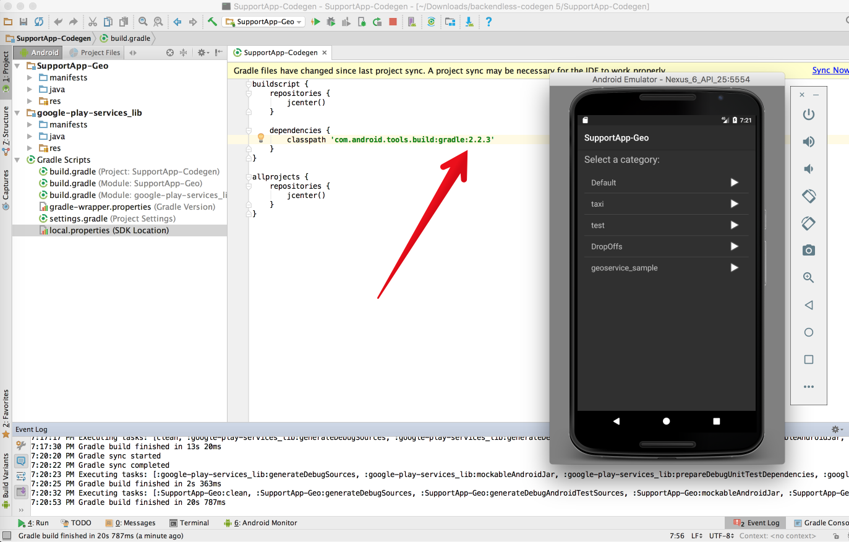Run the app with the green play icon
This screenshot has height=542, width=849.
click(x=315, y=22)
